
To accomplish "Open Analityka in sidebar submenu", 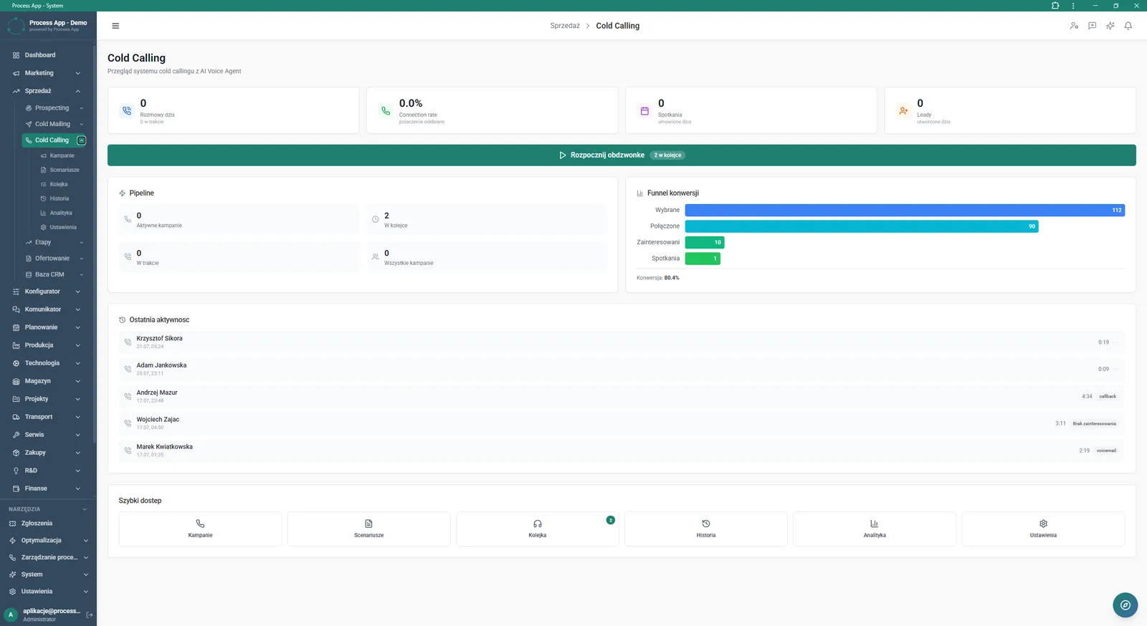I will click(x=60, y=213).
